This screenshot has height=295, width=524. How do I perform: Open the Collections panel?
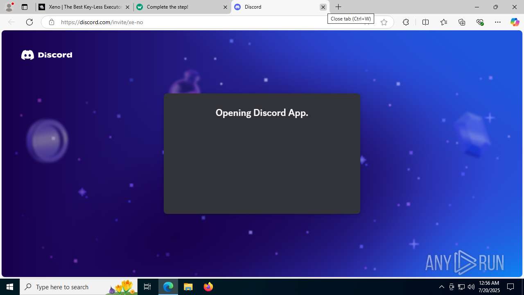tap(462, 22)
